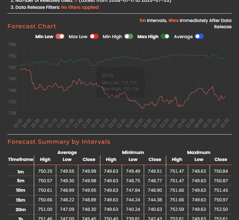Turn on the Average series switch
Image resolution: width=239 pixels, height=220 pixels.
[x=199, y=37]
